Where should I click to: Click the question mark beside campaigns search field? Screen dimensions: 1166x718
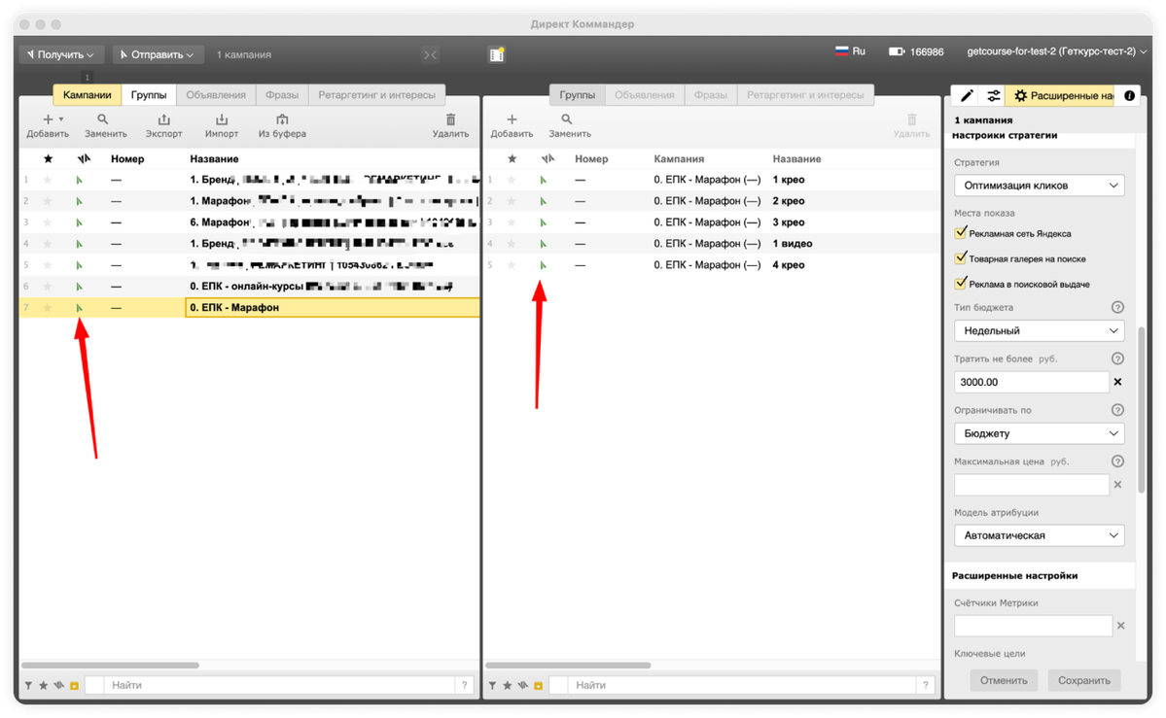coord(465,685)
